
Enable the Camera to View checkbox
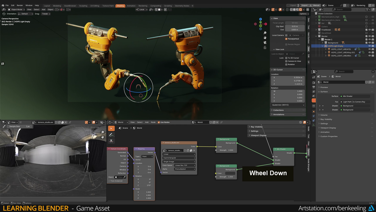click(286, 61)
